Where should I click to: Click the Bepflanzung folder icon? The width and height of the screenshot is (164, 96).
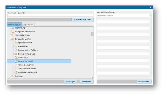pyautogui.click(x=13, y=28)
